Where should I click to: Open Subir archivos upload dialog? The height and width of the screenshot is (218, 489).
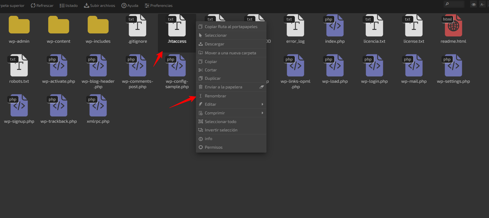pos(99,5)
